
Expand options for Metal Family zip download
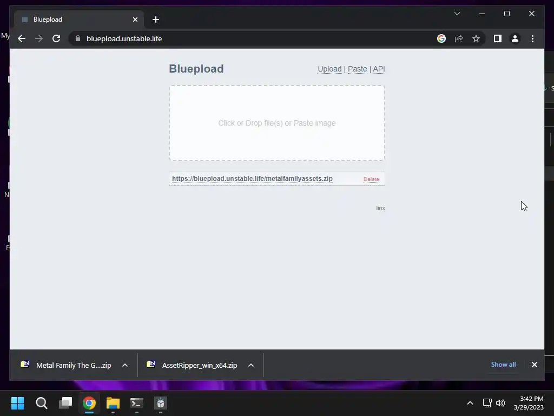click(x=125, y=365)
